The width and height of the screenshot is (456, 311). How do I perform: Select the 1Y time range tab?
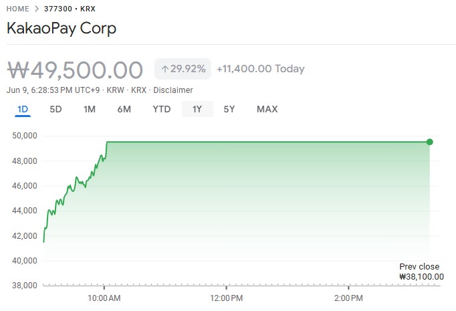tap(197, 109)
